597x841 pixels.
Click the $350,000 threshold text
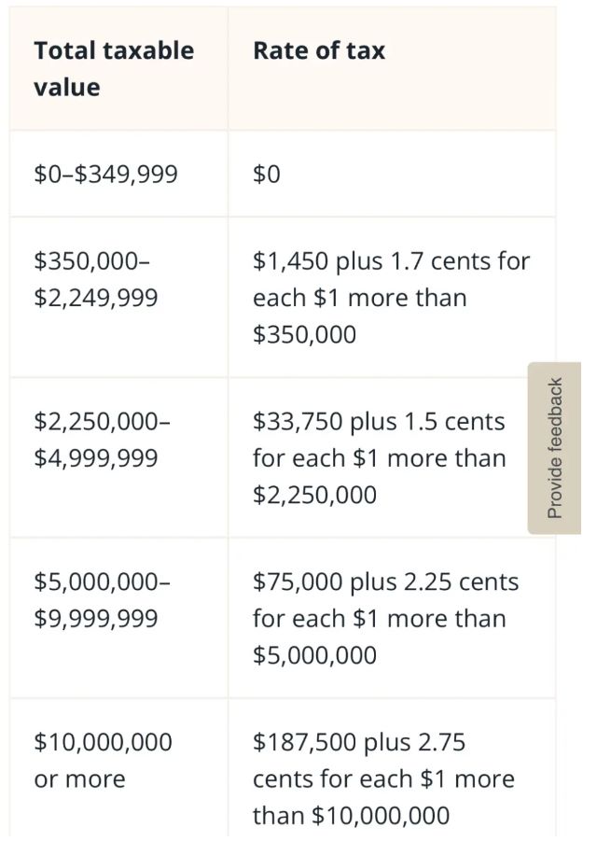(x=304, y=334)
